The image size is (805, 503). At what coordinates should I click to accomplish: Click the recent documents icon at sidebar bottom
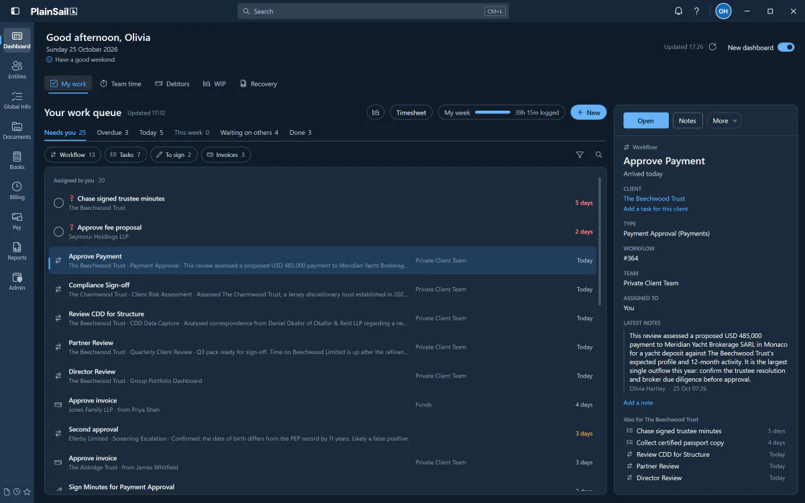click(x=7, y=492)
